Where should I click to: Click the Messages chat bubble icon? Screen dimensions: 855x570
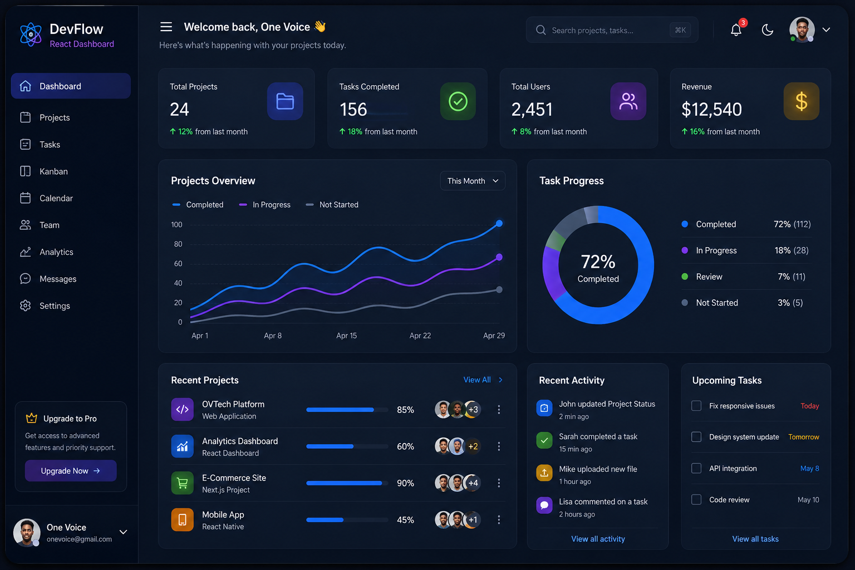(26, 279)
